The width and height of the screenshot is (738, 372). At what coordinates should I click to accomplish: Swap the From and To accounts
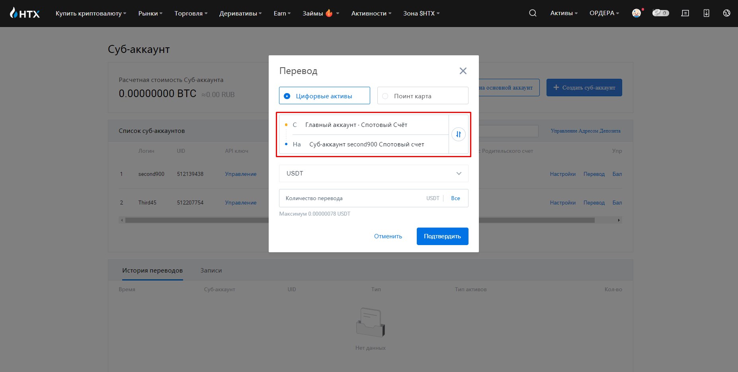(459, 134)
